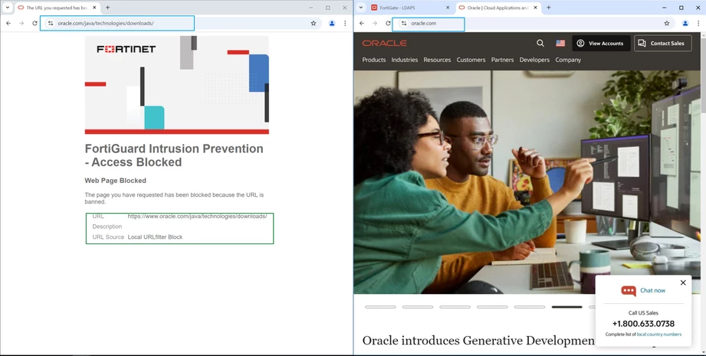Open profile icon in right browser window
Image resolution: width=706 pixels, height=356 pixels.
click(685, 24)
